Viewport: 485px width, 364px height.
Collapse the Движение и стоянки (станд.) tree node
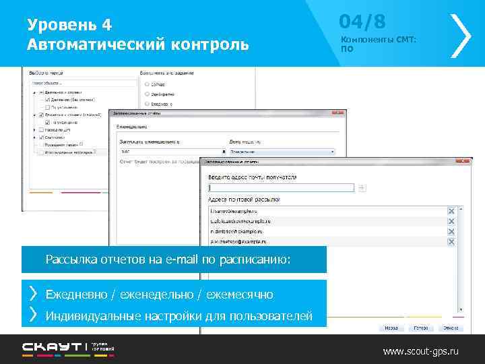[x=34, y=115]
